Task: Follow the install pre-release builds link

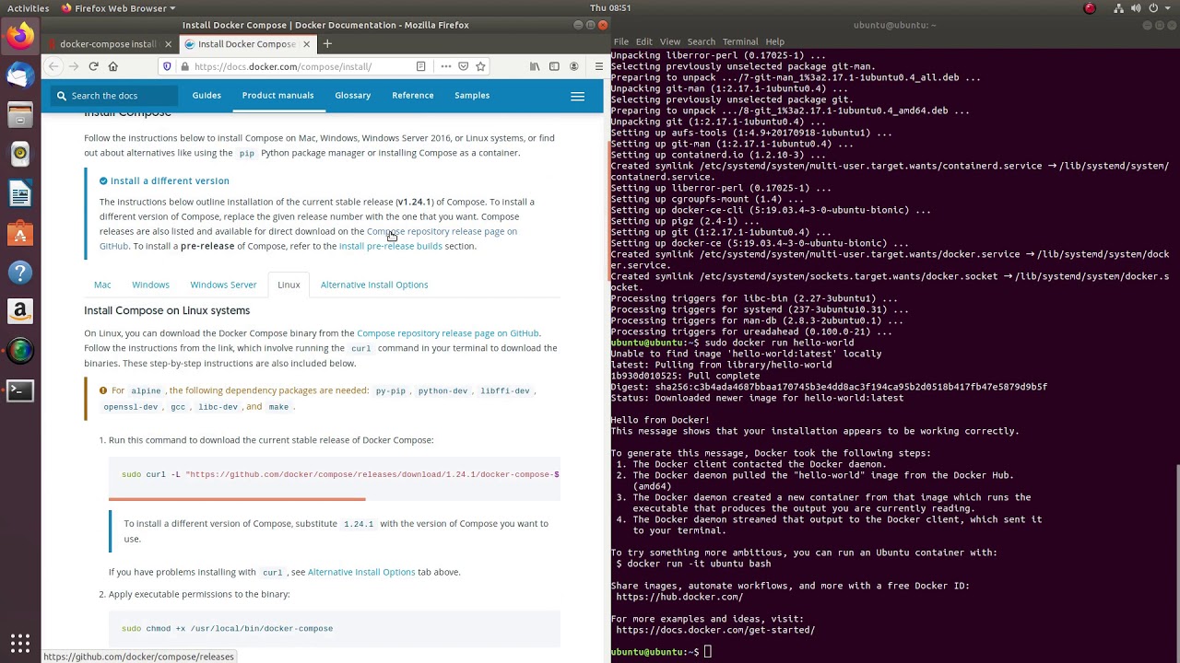Action: (x=391, y=246)
